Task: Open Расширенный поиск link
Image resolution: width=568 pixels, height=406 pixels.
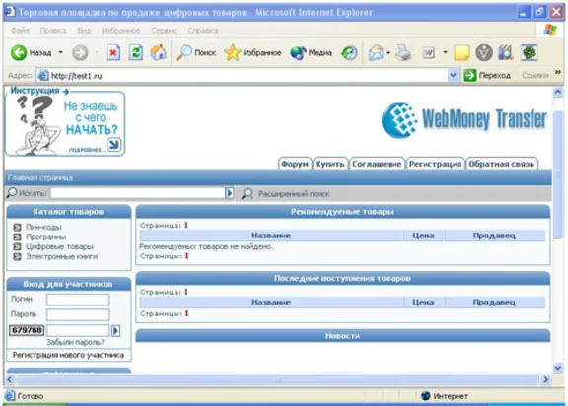Action: click(294, 194)
